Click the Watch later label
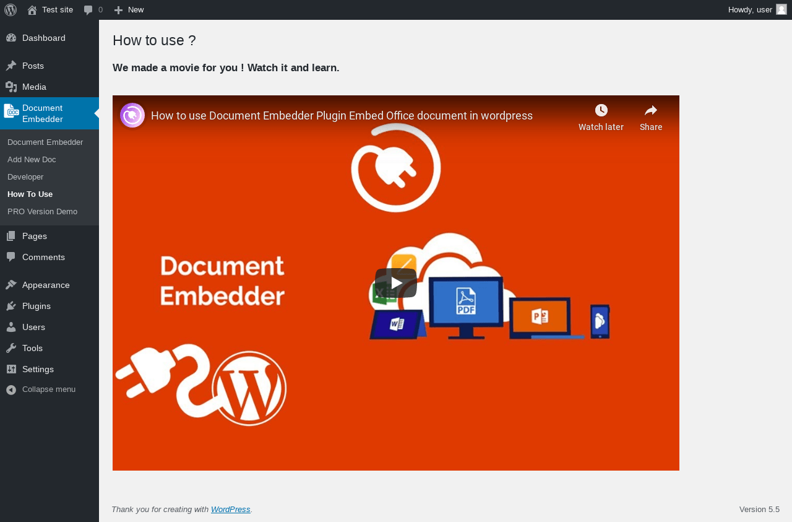The image size is (792, 522). [601, 127]
